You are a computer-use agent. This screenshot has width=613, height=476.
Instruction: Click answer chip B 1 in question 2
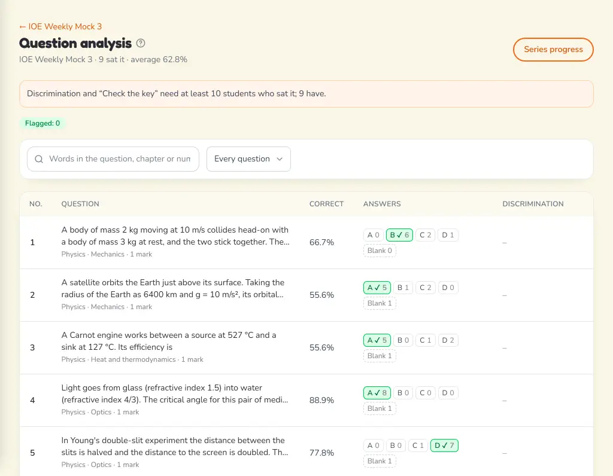click(403, 288)
